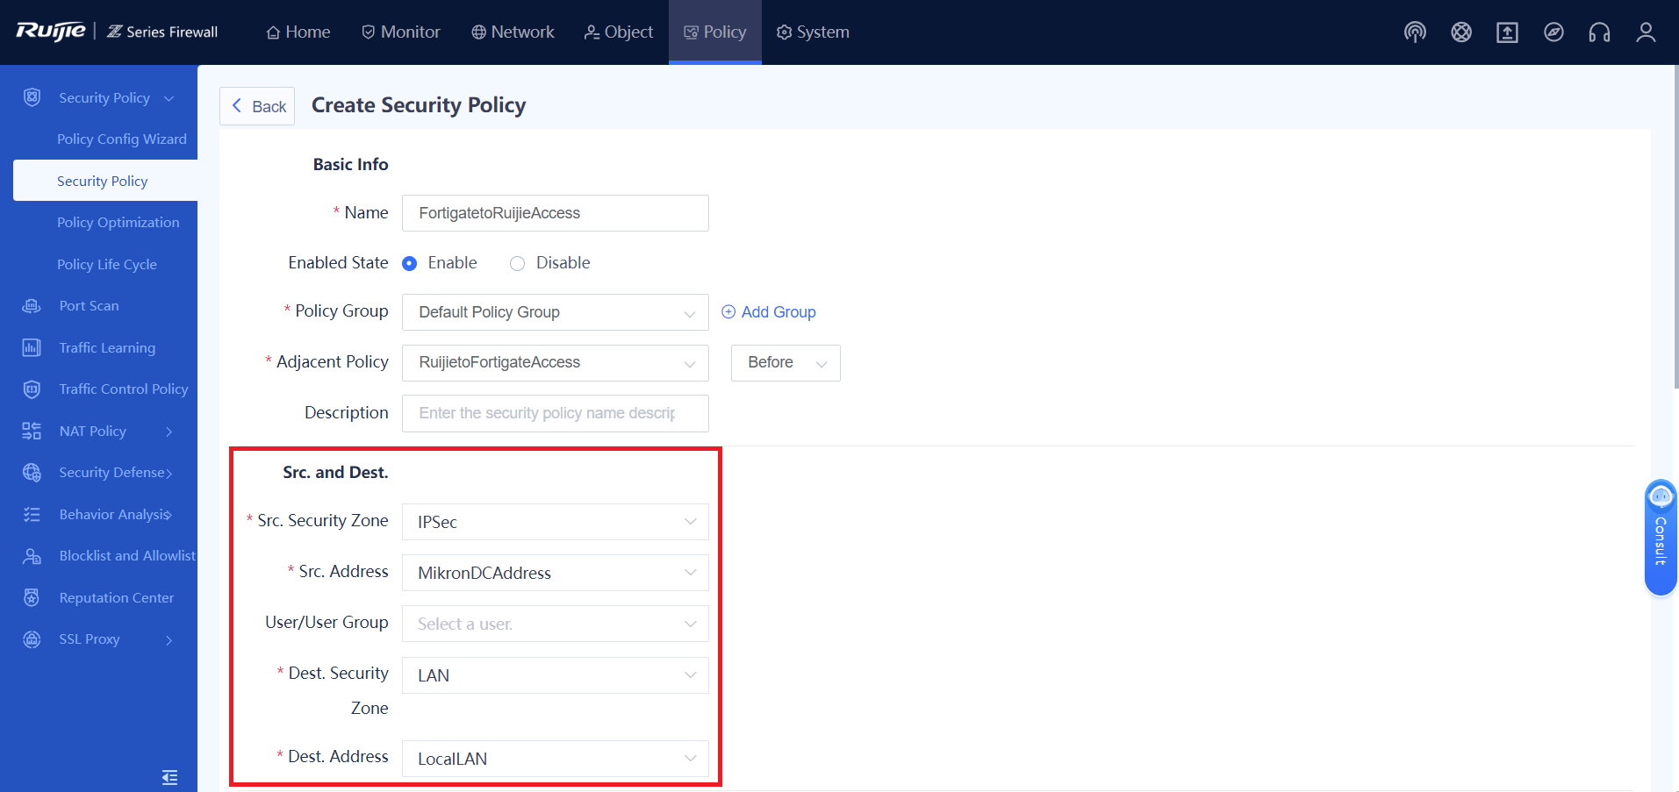The height and width of the screenshot is (792, 1679).
Task: Open the Network tab
Action: point(513,32)
